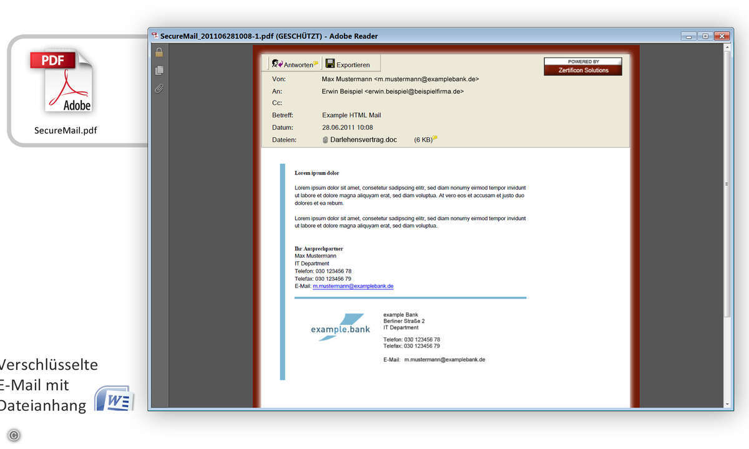Viewport: 749px width, 449px height.
Task: Click the Exportieren button
Action: coord(348,64)
